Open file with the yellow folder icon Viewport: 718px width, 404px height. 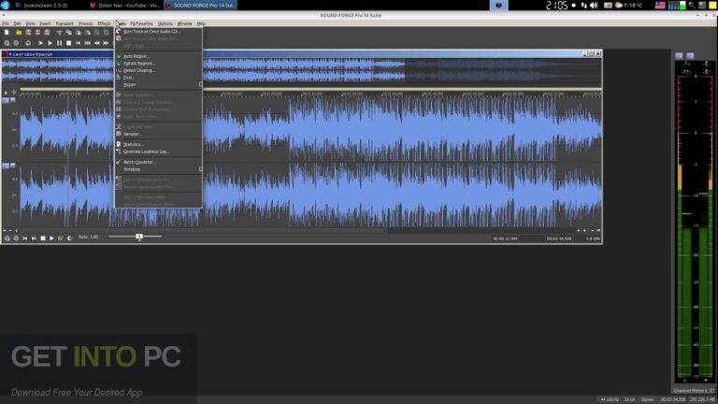pyautogui.click(x=19, y=33)
